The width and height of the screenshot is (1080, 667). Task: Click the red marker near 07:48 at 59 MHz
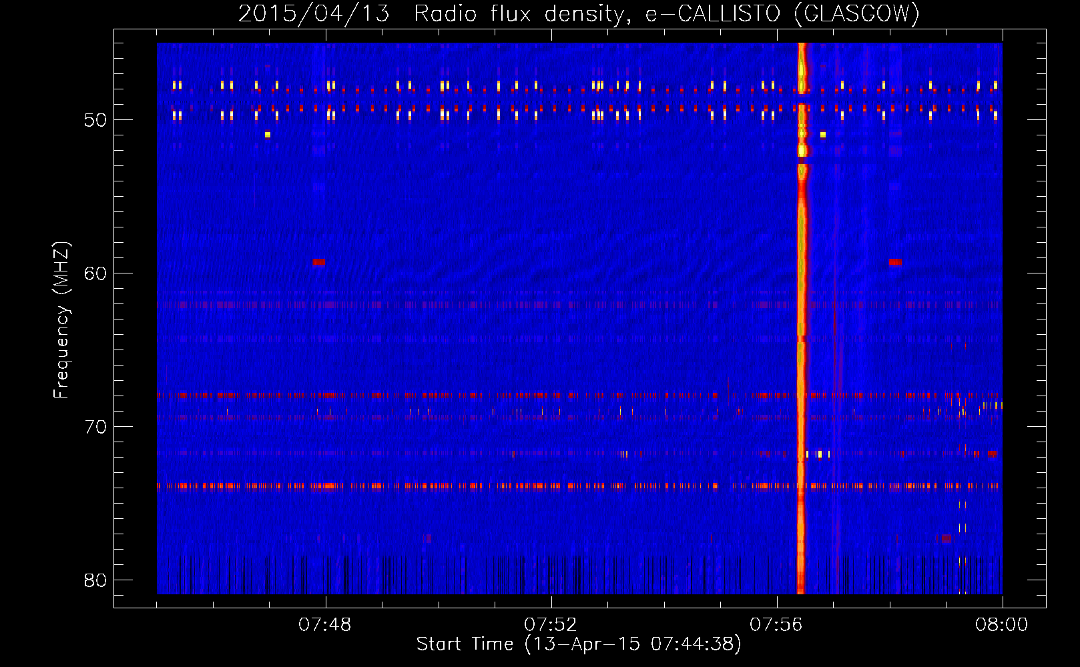click(x=319, y=262)
